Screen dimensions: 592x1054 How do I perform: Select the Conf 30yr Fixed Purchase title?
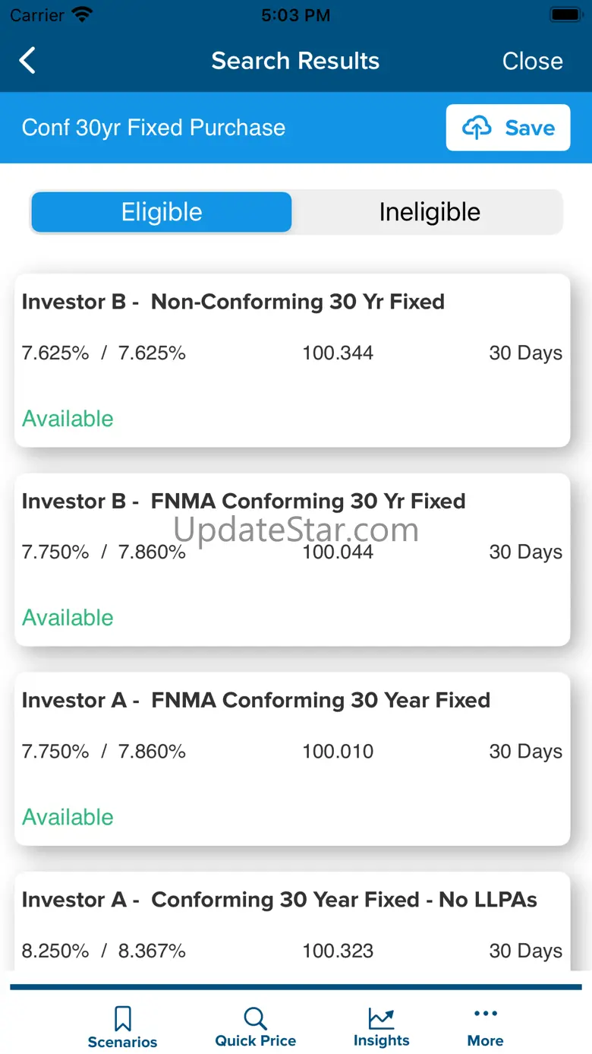(x=154, y=128)
